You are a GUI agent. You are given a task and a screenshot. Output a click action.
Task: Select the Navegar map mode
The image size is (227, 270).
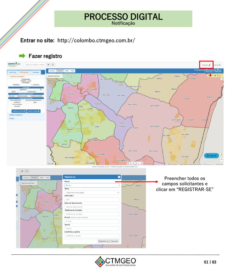click(x=52, y=71)
